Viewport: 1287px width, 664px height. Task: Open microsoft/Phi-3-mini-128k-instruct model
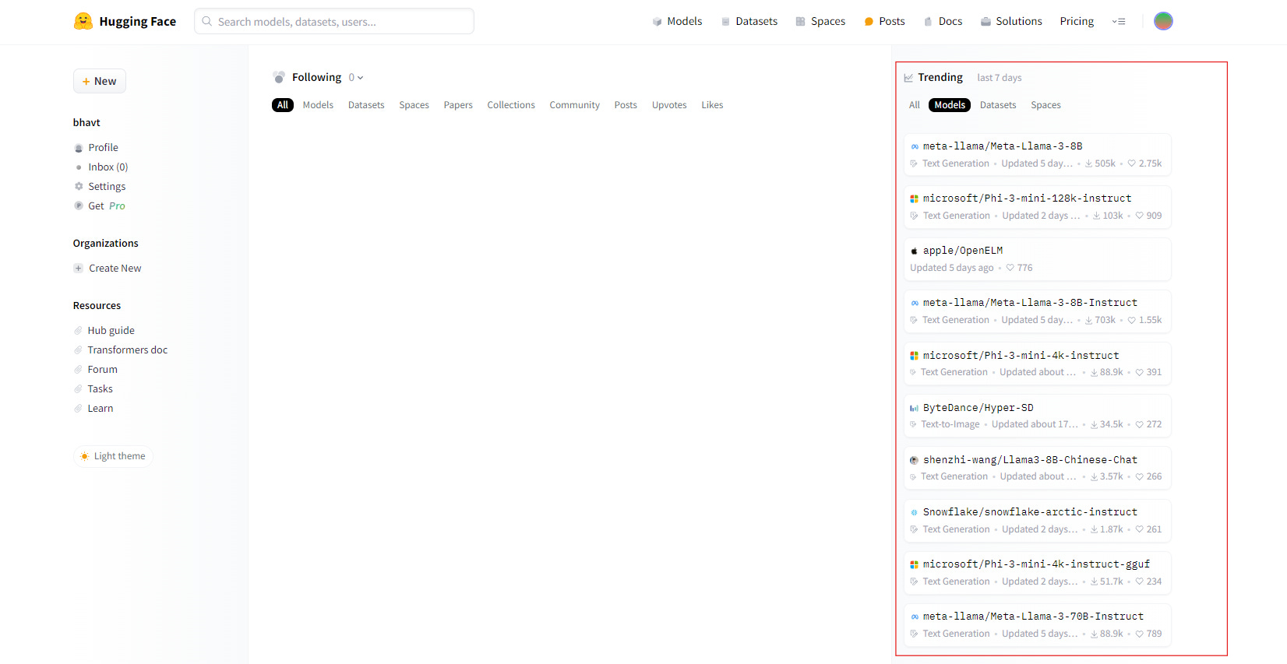(1038, 206)
